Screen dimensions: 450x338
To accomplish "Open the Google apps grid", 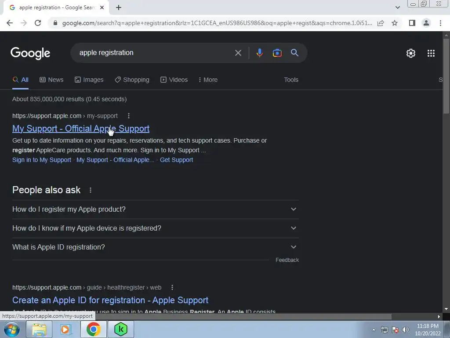I will click(x=431, y=53).
